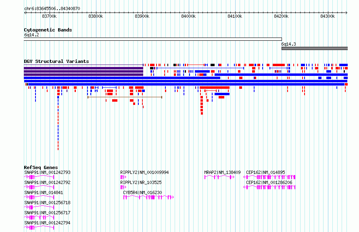Click the DGV Structural Variants track title

(x=56, y=61)
